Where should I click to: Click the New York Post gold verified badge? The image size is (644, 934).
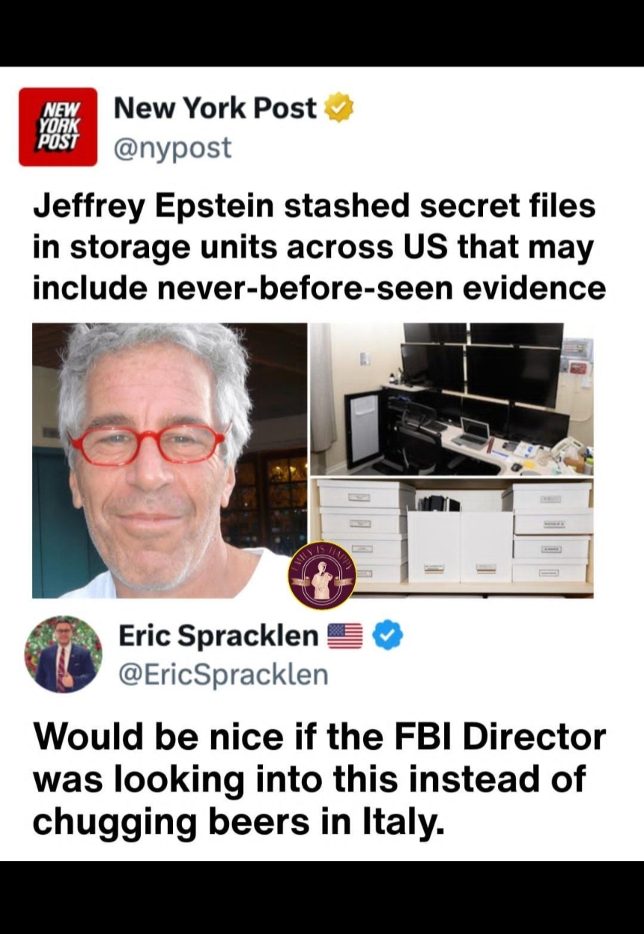340,109
